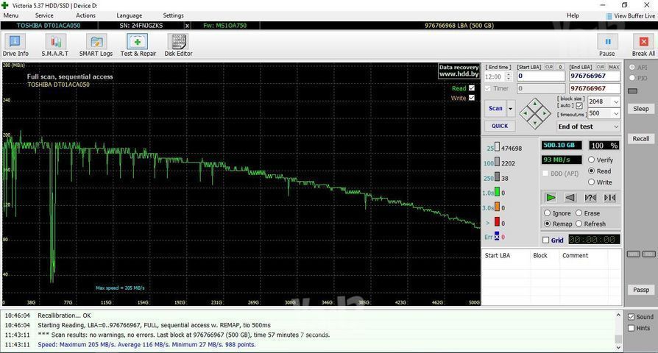Toggle the Write graph checkbox
Screen dimensions: 658x353
point(472,98)
